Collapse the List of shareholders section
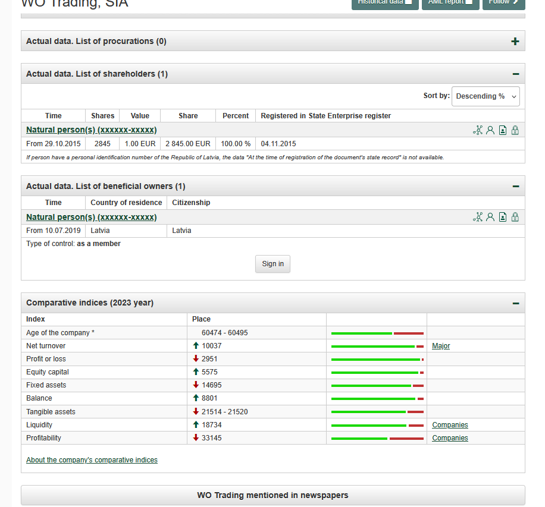 [516, 74]
